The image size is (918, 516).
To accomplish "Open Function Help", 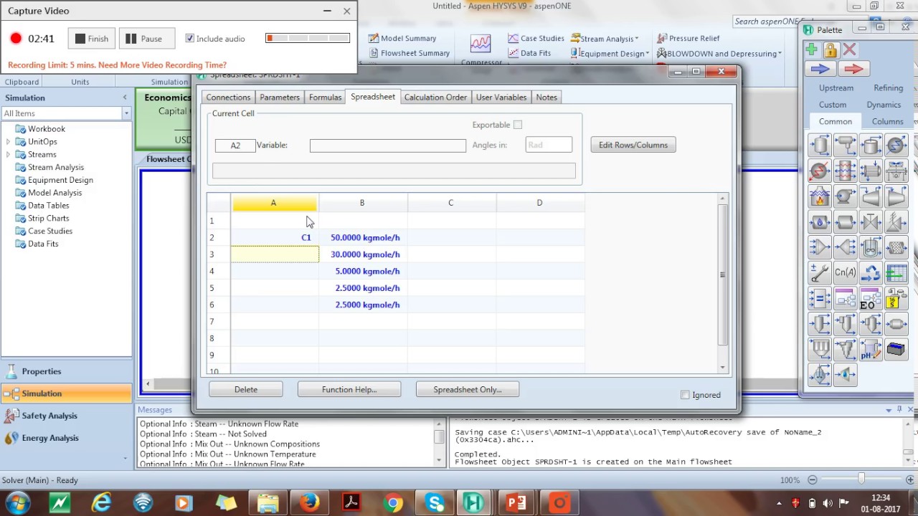I will pyautogui.click(x=349, y=389).
